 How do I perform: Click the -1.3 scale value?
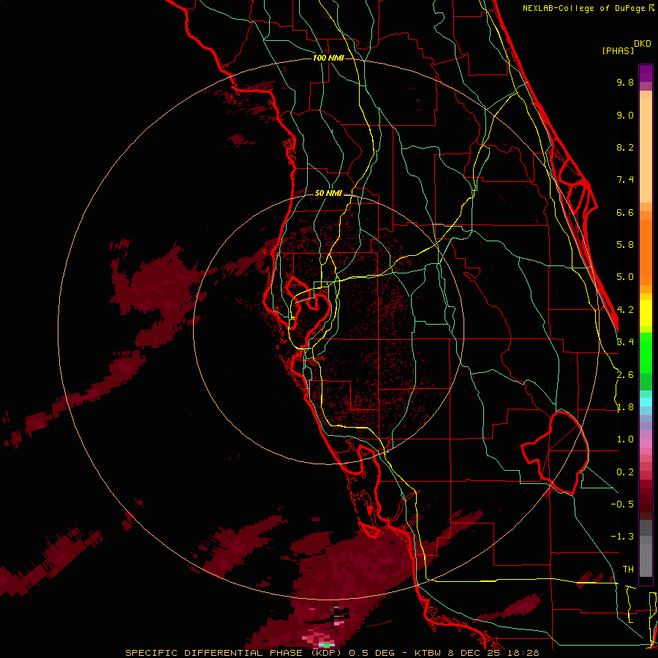pos(622,537)
